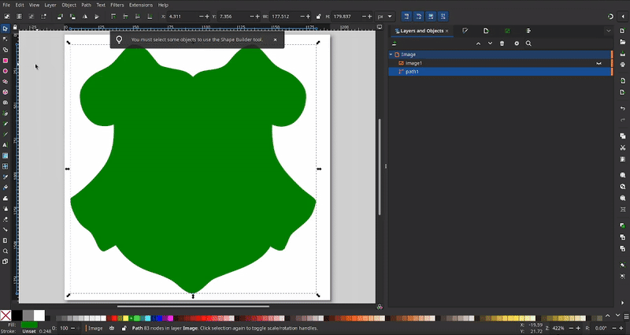The image size is (630, 335).
Task: Open the Path menu
Action: (87, 5)
